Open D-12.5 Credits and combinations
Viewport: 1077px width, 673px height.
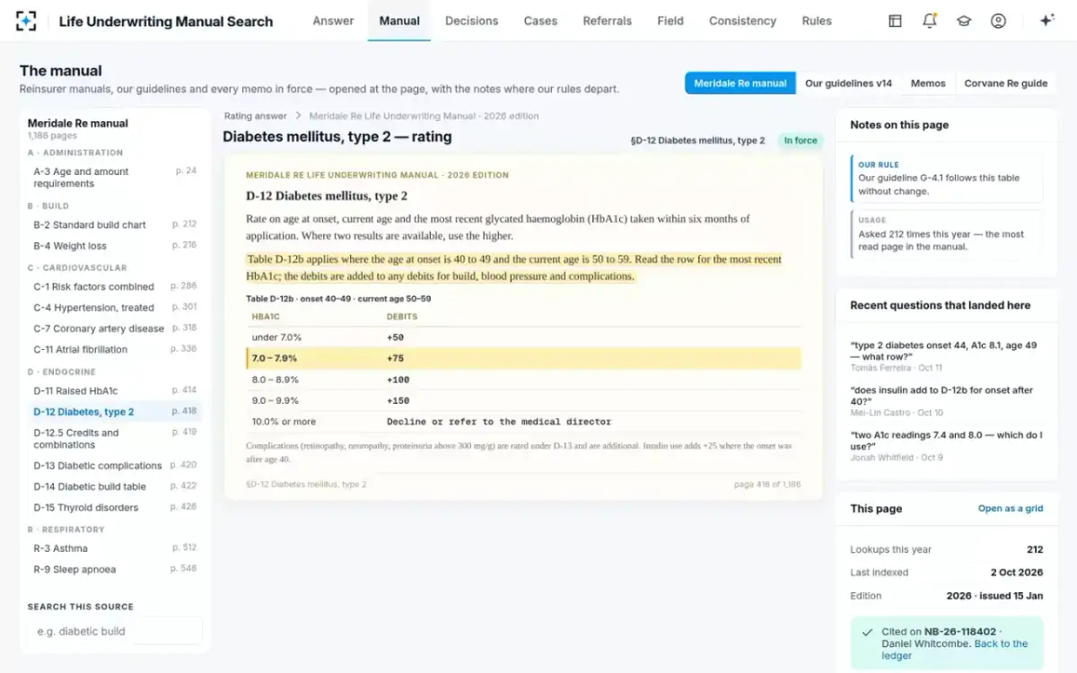(115, 439)
